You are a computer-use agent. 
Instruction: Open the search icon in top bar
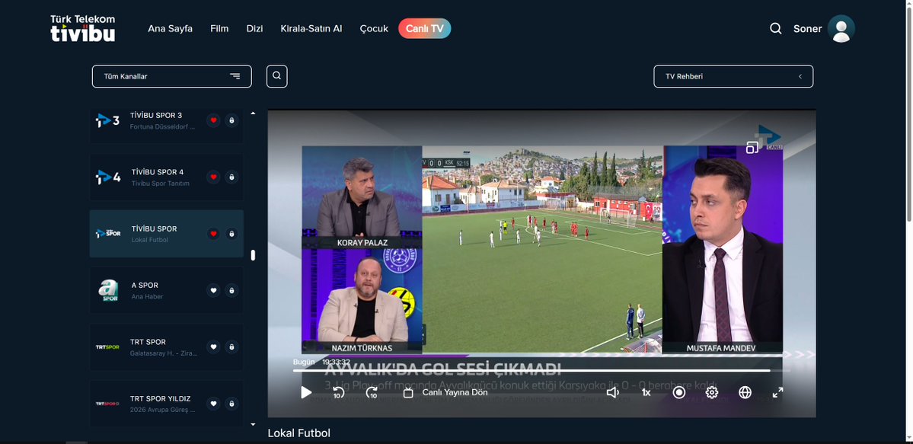(x=776, y=28)
